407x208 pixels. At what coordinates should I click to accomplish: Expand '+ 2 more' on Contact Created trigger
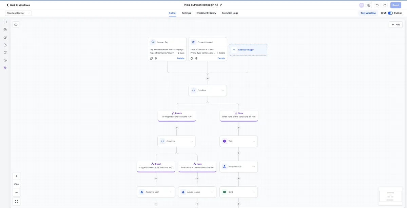(x=221, y=53)
